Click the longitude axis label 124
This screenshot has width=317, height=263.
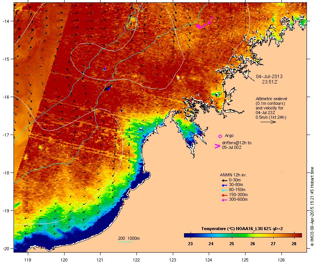[x=209, y=260]
